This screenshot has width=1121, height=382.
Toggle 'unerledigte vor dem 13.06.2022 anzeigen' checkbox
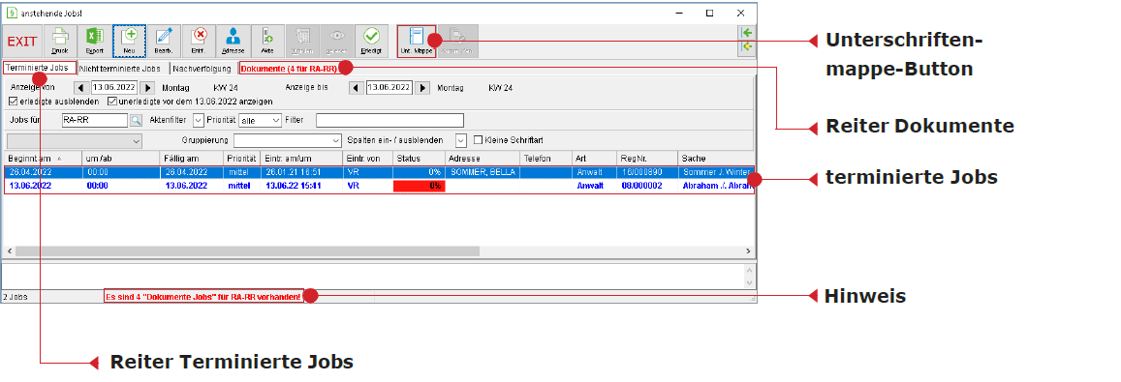click(112, 102)
